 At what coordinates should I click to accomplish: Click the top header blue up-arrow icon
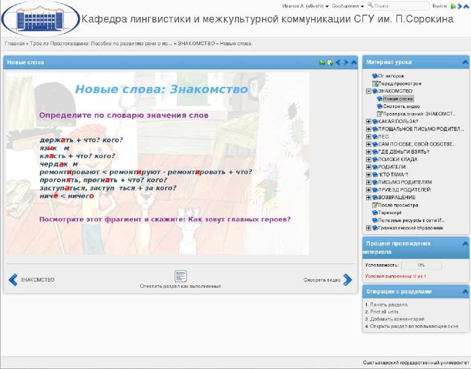pos(466,6)
